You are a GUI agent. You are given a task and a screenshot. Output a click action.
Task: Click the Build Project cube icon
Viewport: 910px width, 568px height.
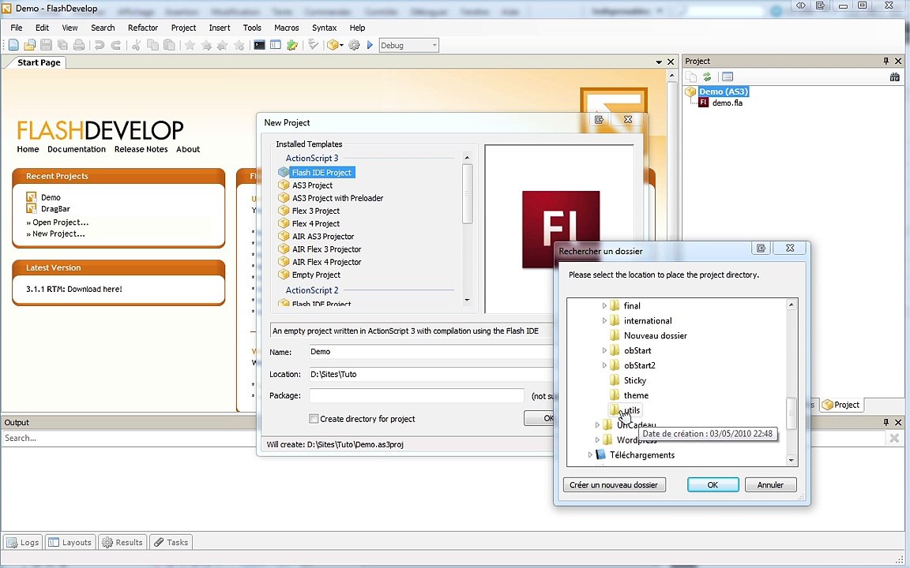(333, 45)
